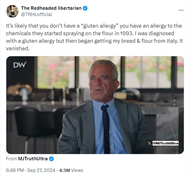Click the last tweet line reading vanished
This screenshot has height=176, width=192.
pos(18,48)
